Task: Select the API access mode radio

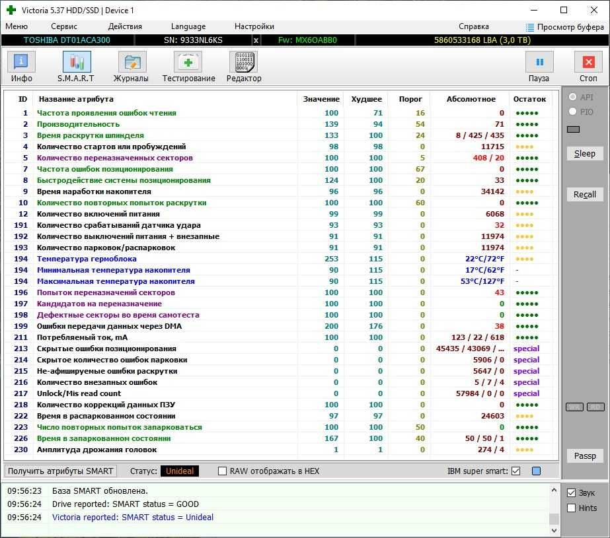Action: coord(572,97)
